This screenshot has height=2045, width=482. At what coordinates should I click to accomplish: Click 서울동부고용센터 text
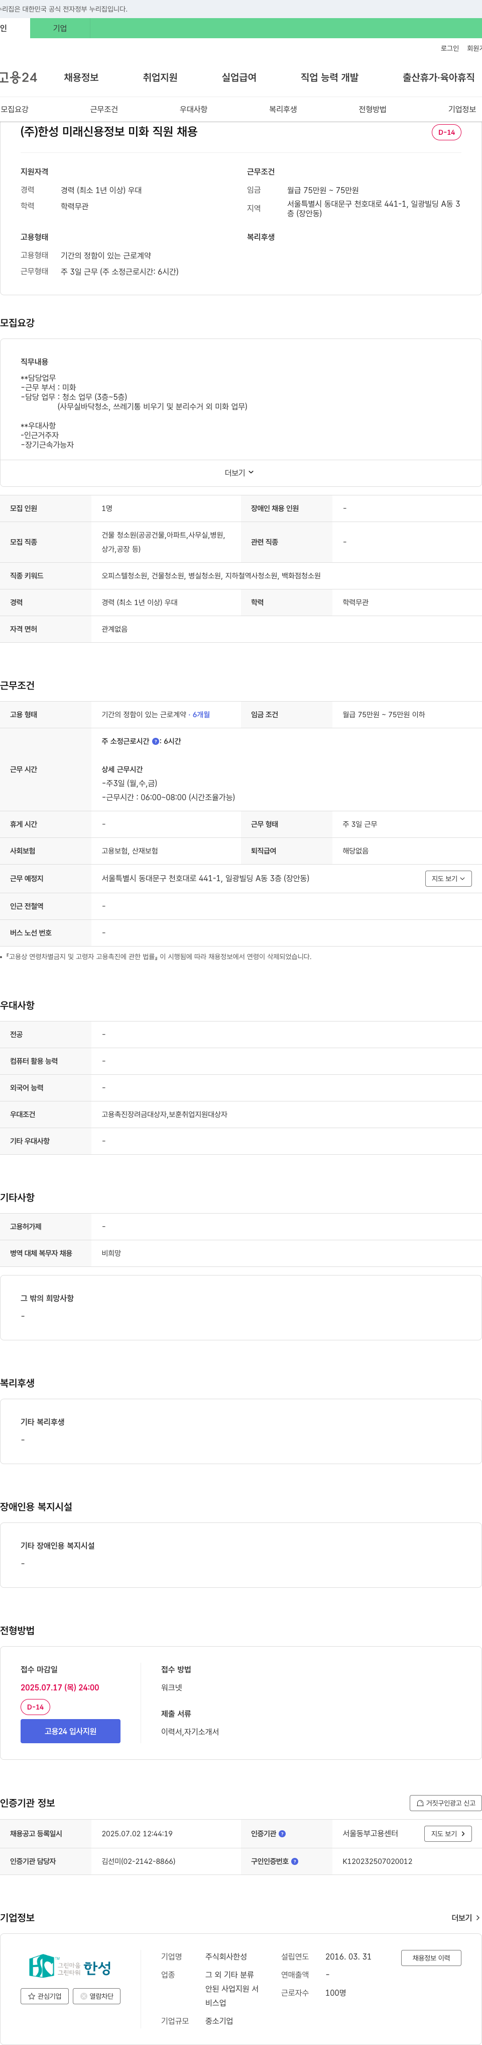coord(370,1833)
